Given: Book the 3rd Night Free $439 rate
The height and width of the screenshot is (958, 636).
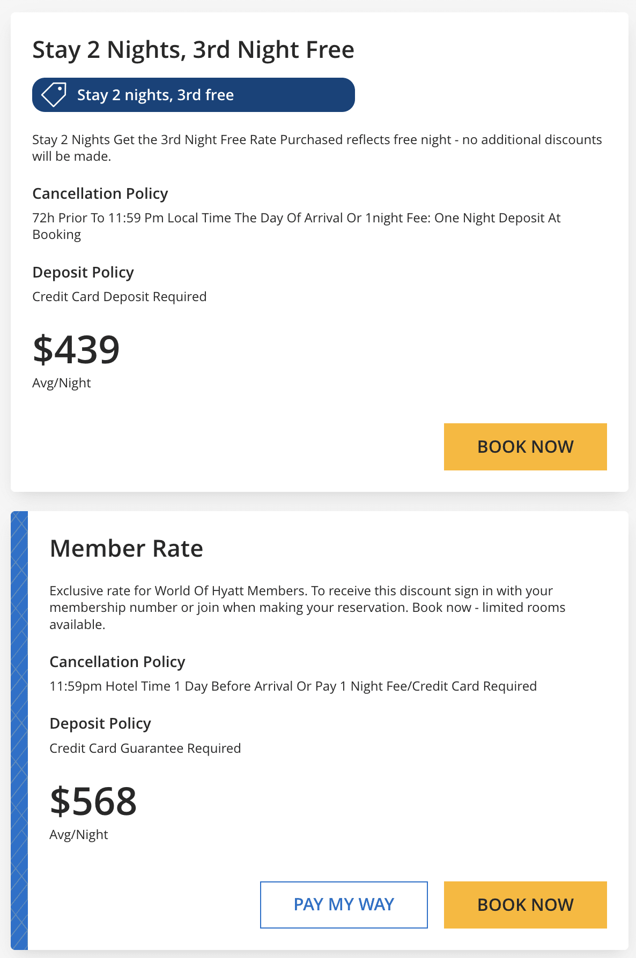Looking at the screenshot, I should tap(525, 447).
